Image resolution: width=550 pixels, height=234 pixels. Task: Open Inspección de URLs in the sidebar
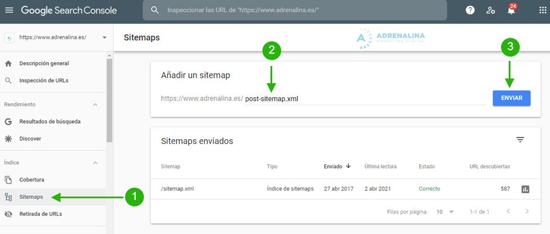pos(44,80)
